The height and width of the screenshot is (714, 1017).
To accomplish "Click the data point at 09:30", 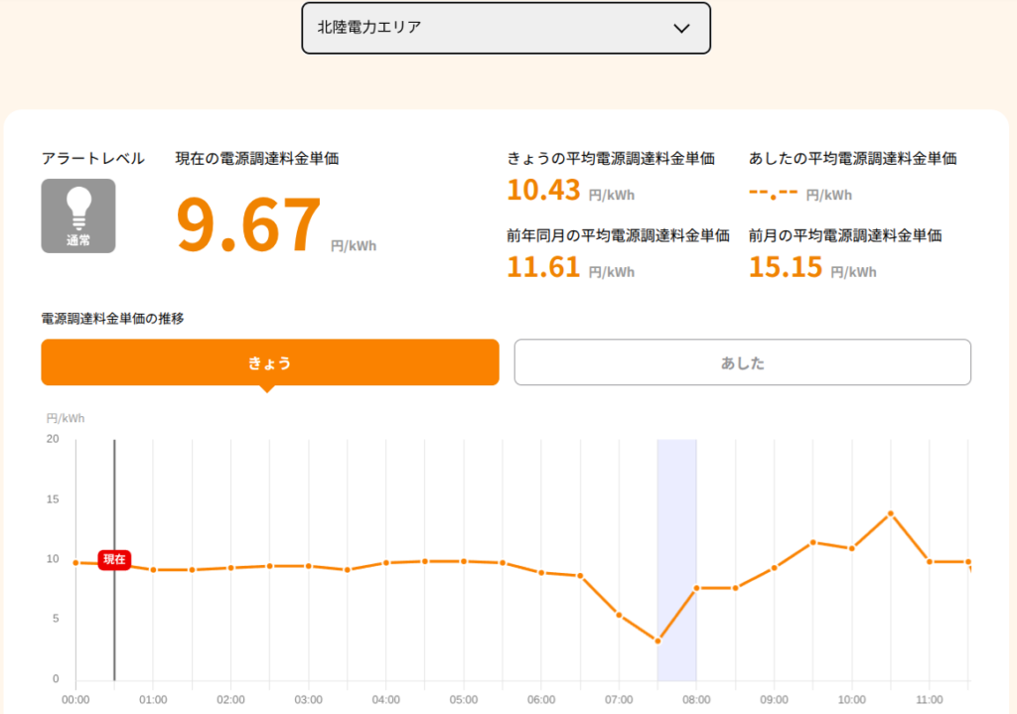I will click(x=812, y=542).
